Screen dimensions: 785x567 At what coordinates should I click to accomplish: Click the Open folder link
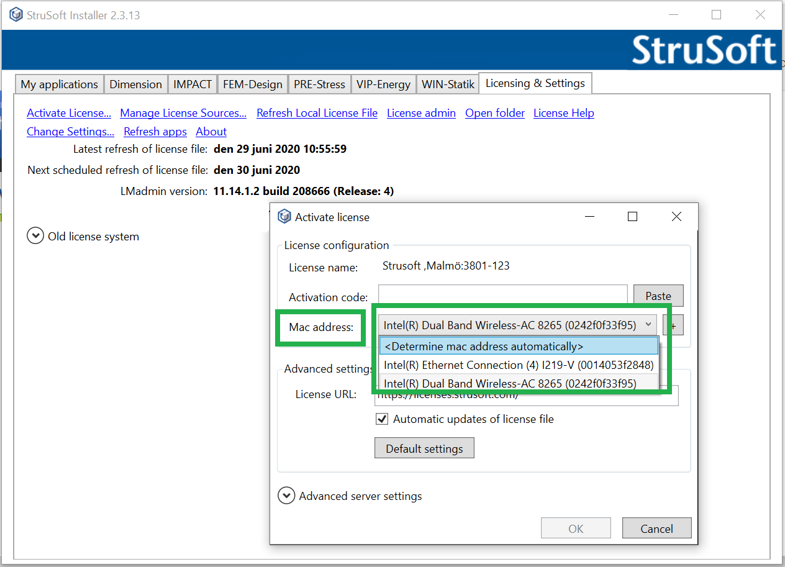495,113
